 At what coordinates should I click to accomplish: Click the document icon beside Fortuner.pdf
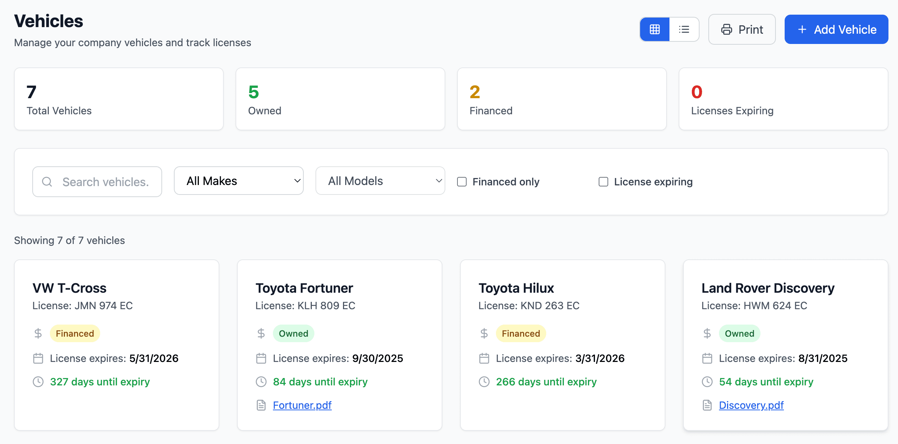[x=261, y=405]
